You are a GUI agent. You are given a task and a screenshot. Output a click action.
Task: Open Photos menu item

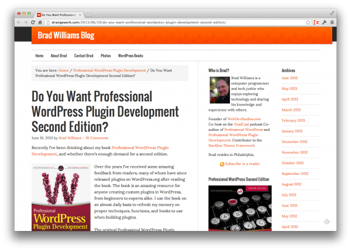point(106,56)
